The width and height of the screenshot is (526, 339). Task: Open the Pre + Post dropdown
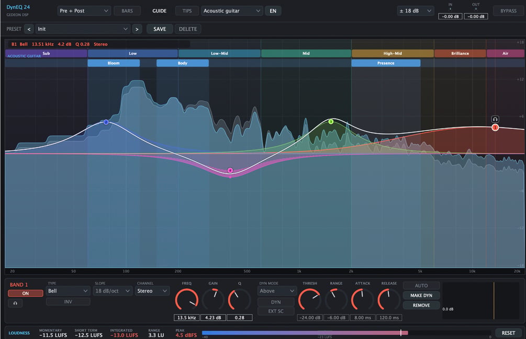point(84,11)
